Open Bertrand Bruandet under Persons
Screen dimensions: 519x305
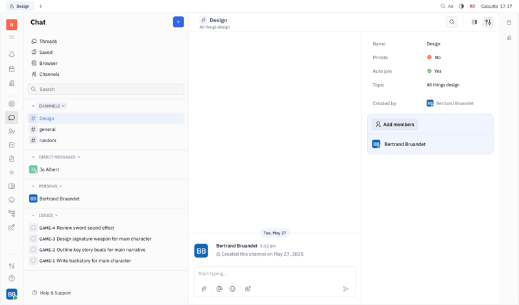(106, 199)
